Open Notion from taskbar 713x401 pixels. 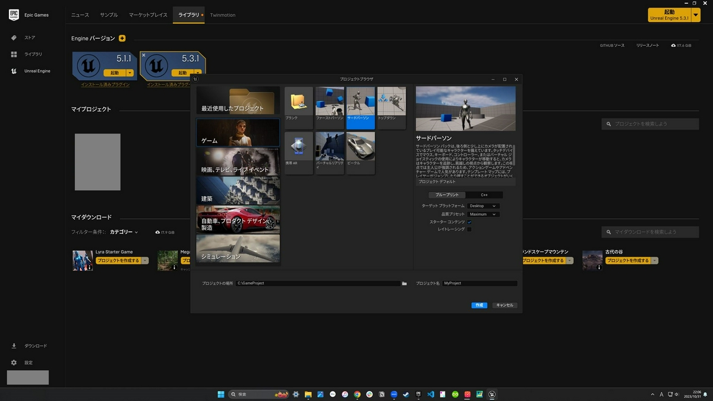pos(381,394)
